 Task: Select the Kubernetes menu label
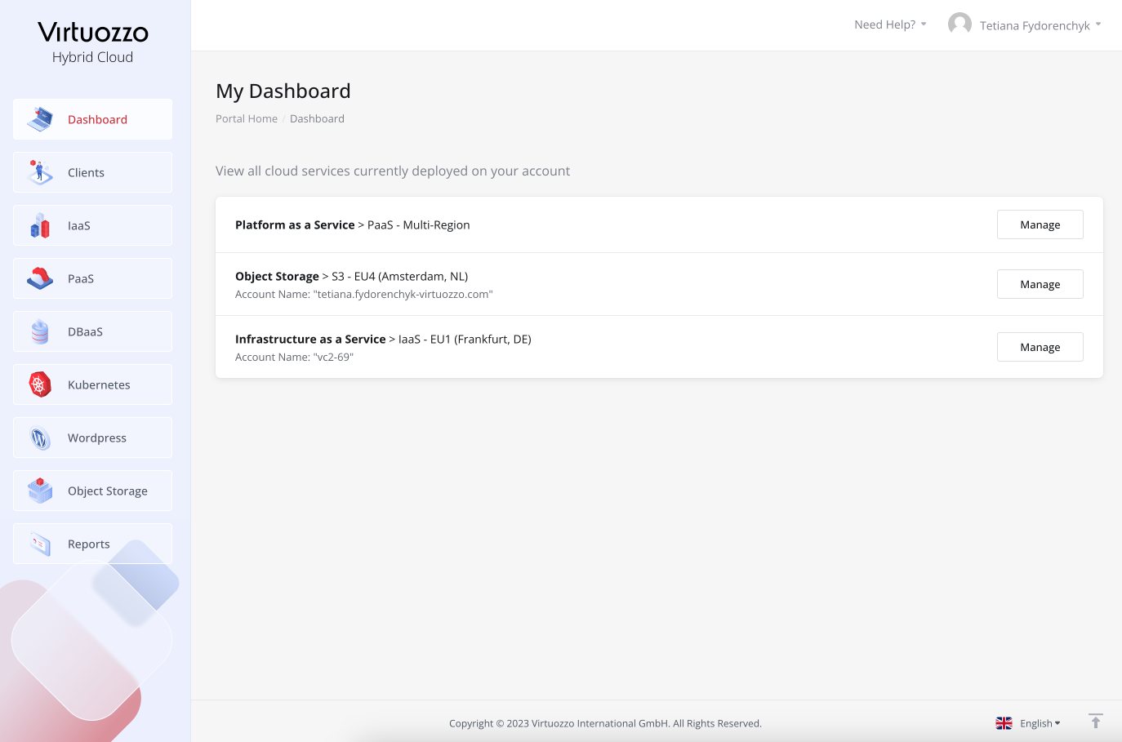(99, 384)
